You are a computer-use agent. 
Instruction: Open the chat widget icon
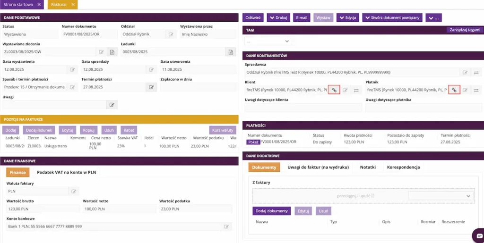coord(479,235)
